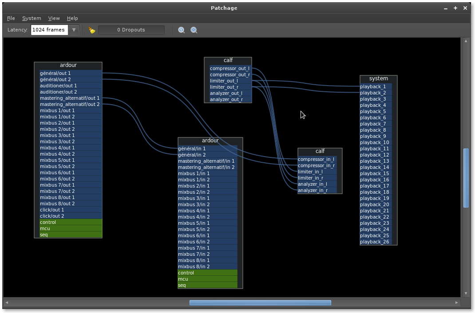475x313 pixels.
Task: Click the zoom to normal size icon
Action: click(x=182, y=30)
